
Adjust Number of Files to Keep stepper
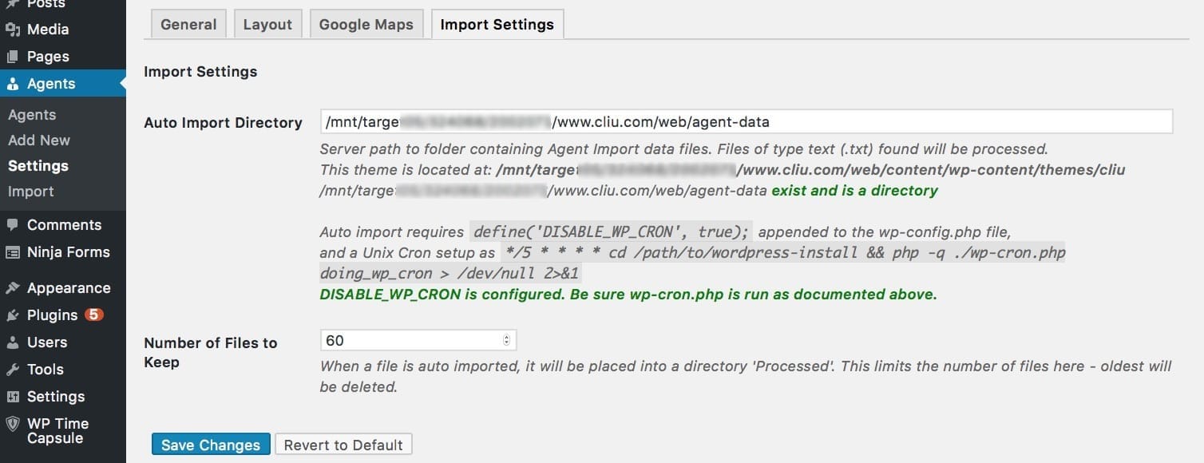(506, 340)
